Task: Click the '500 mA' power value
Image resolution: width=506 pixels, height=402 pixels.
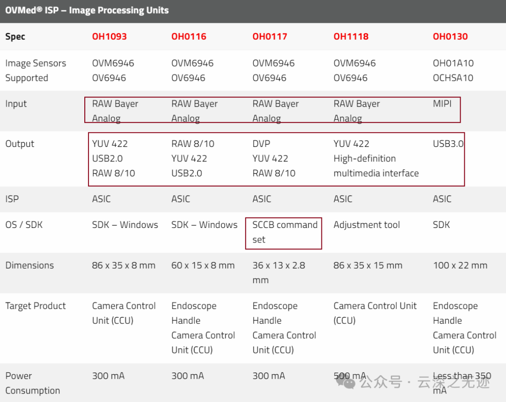Action: (350, 376)
